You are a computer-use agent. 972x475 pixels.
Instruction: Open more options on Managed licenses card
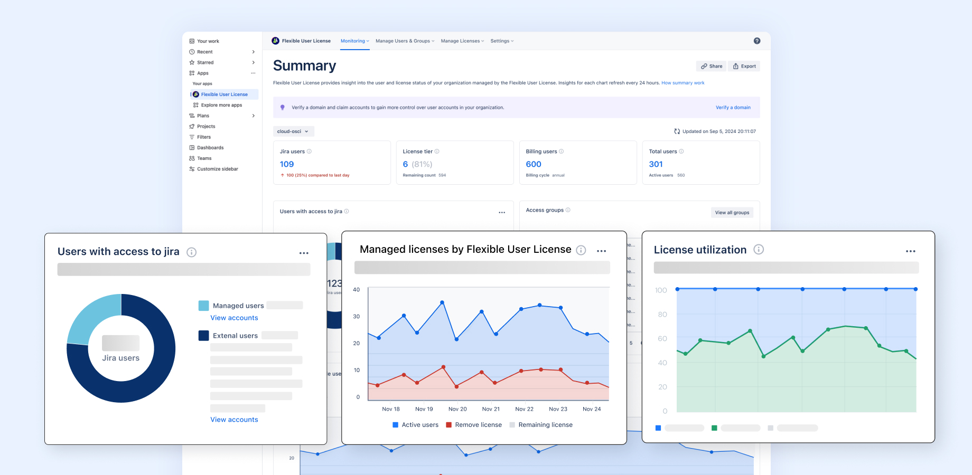[601, 251]
